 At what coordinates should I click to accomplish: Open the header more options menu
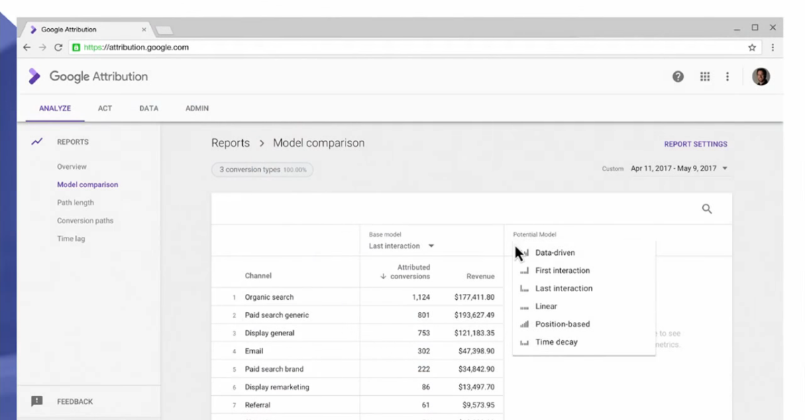(x=727, y=76)
